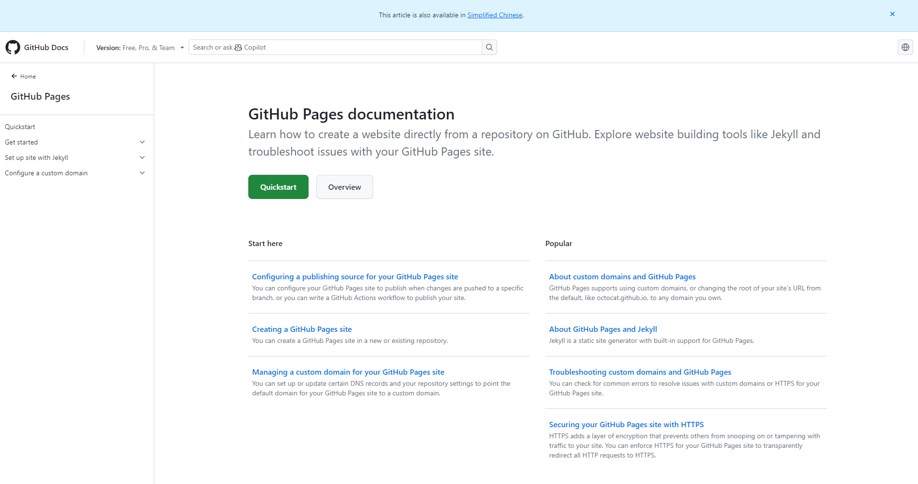
Task: Expand Set up site with Jekyll
Action: click(x=142, y=157)
